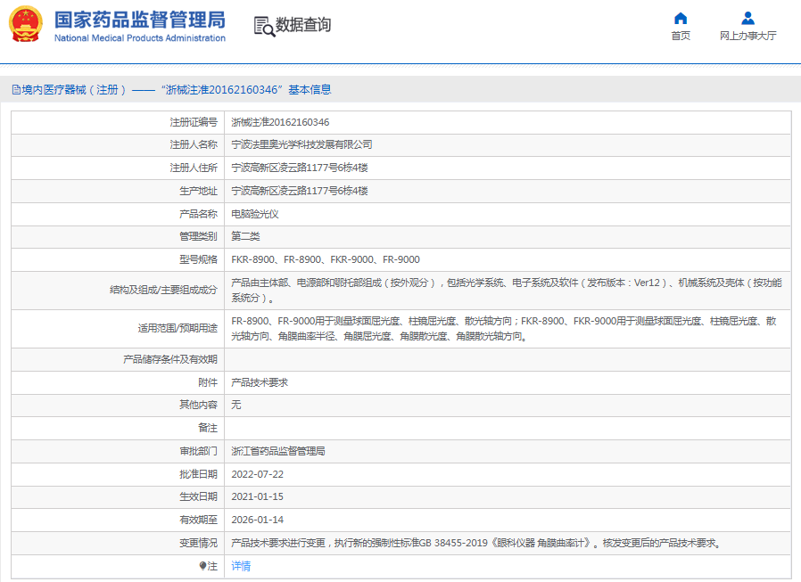Click the national emblem logo
This screenshot has height=582, width=801.
[26, 25]
